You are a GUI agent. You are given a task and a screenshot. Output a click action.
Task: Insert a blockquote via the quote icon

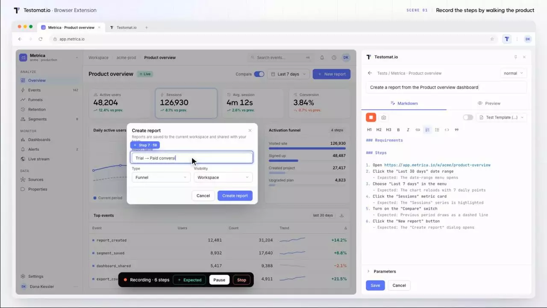(456, 130)
